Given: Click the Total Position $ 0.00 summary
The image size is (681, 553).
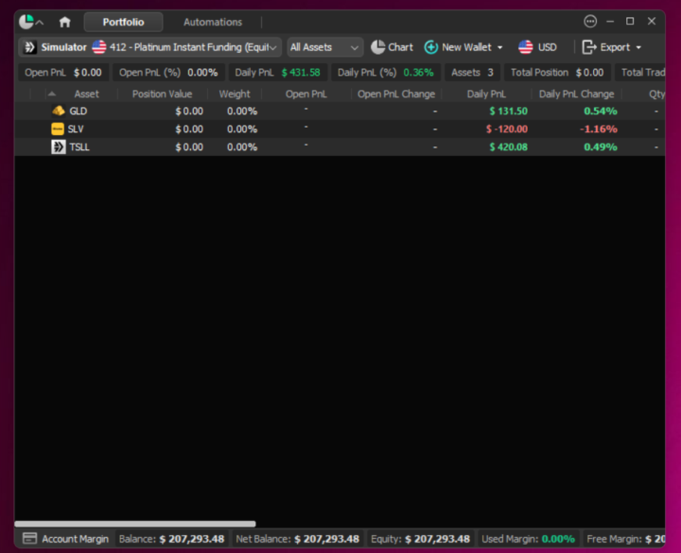Looking at the screenshot, I should (x=557, y=73).
